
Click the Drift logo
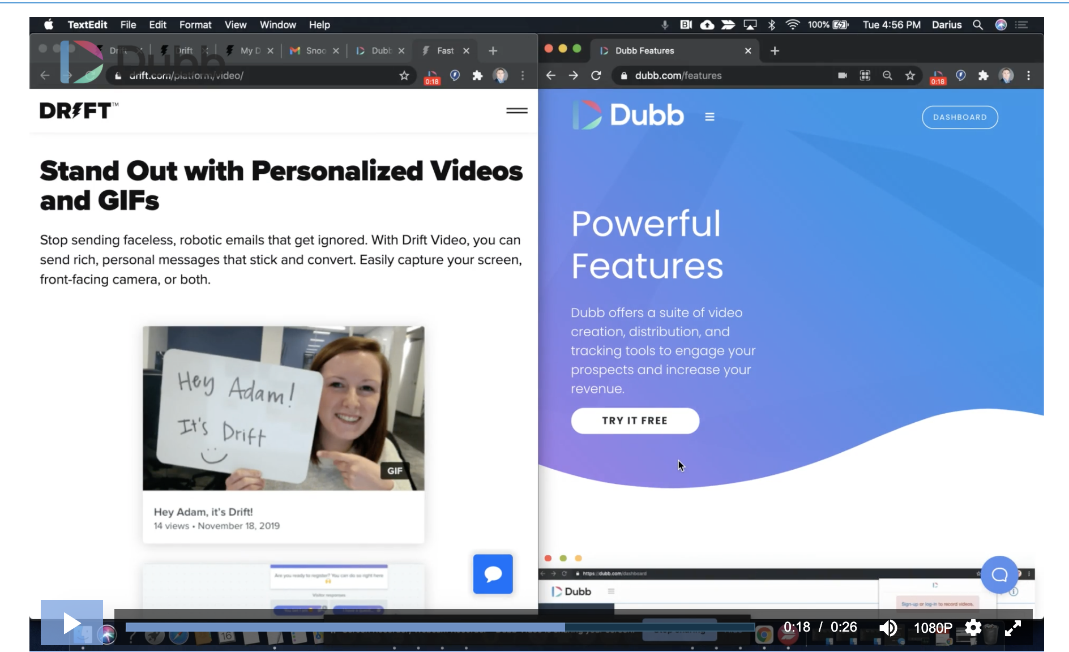(79, 110)
